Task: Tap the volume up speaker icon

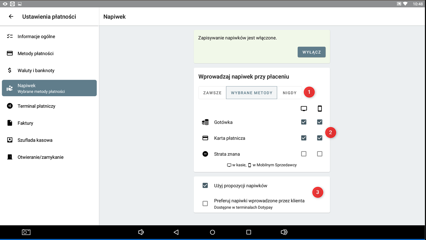Action: [x=284, y=232]
